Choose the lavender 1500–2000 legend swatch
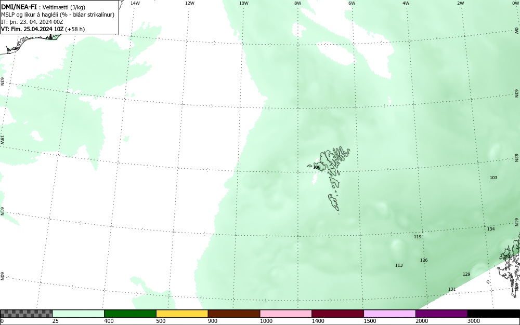Screen dimensions: 520x325 (x=389, y=314)
